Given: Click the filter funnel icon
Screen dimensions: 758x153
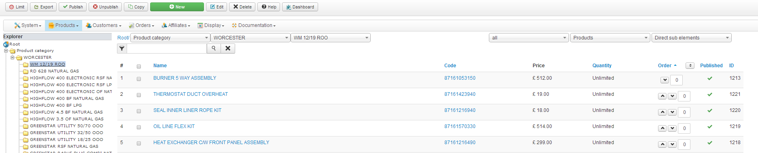Looking at the screenshot, I should [122, 48].
